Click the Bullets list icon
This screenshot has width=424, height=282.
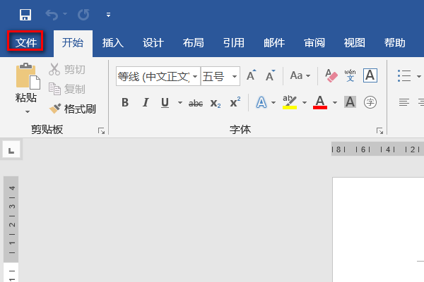(404, 76)
